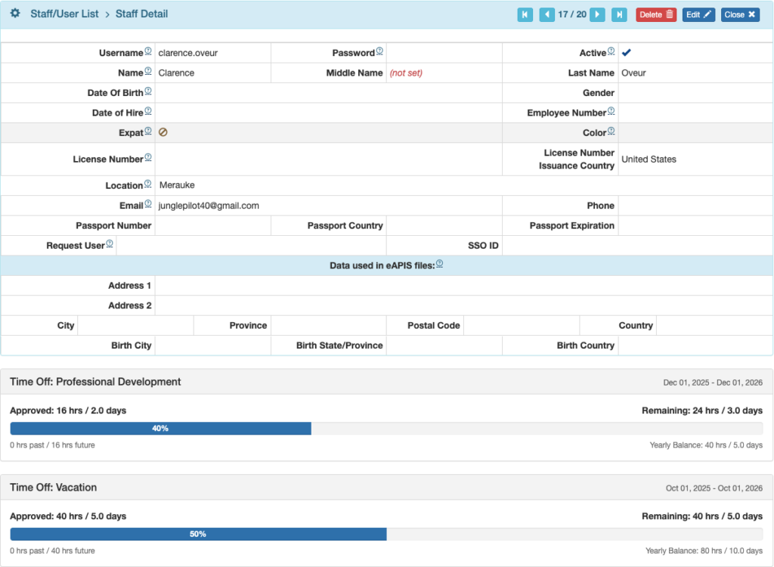Click the Vacation 50% progress bar

198,534
